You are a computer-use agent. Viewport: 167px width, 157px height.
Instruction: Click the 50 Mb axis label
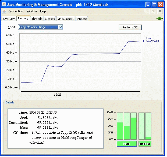10,44
